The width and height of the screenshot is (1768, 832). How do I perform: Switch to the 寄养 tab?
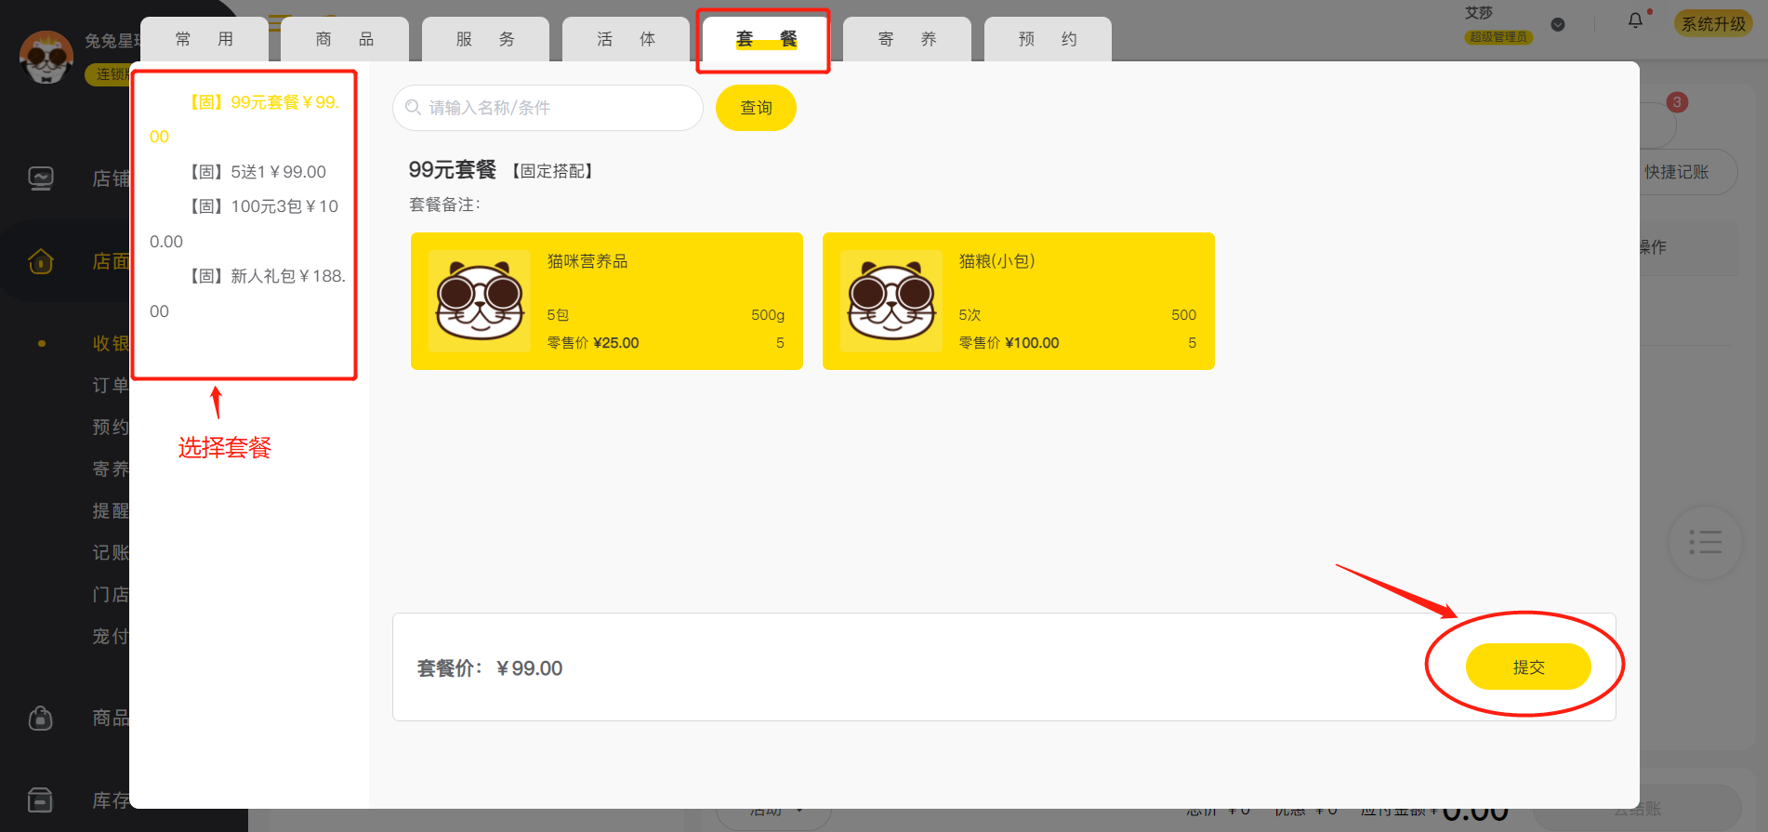[x=907, y=39]
